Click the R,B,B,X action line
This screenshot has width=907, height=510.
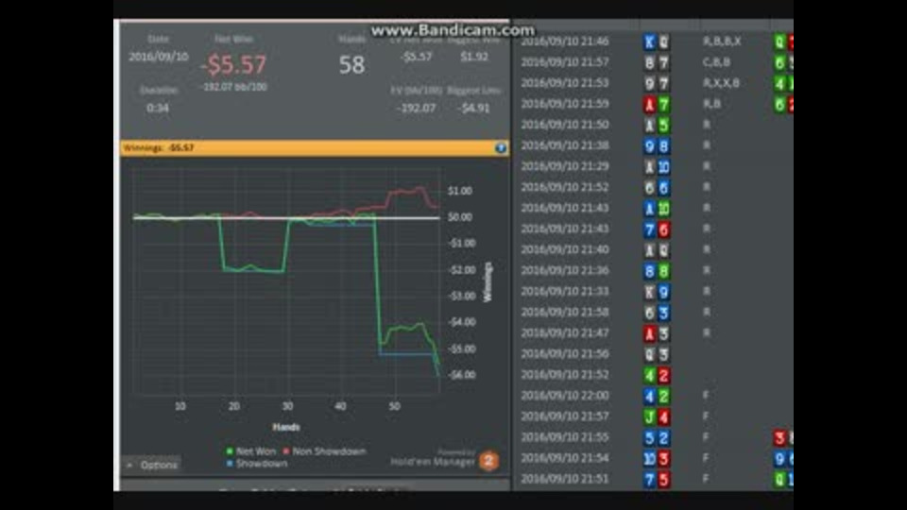[722, 41]
